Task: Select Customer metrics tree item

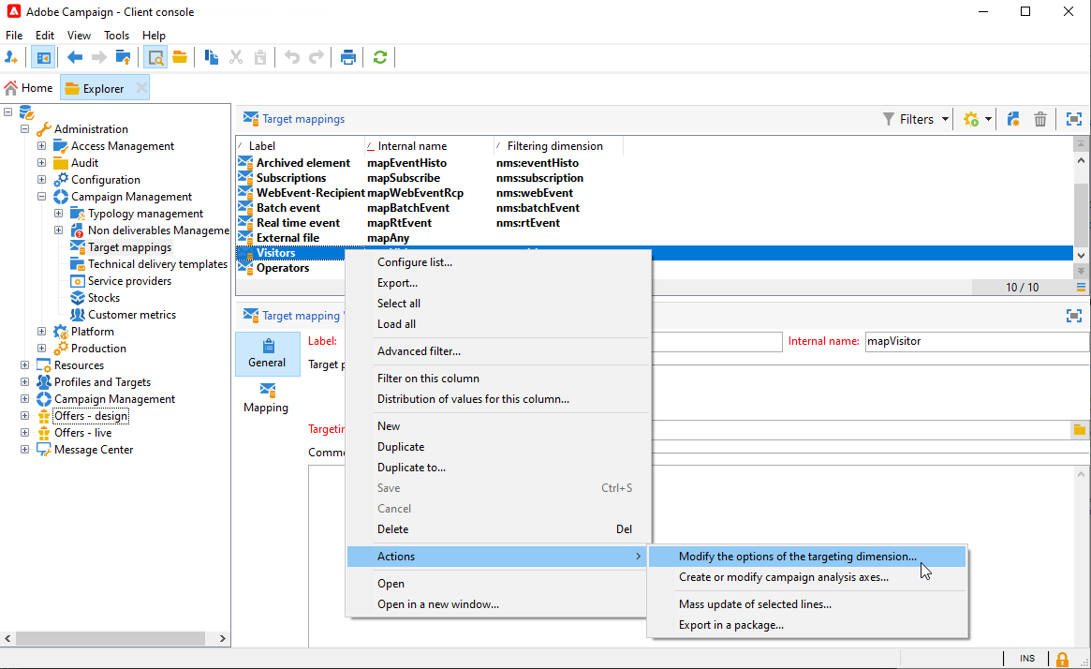Action: click(x=131, y=315)
